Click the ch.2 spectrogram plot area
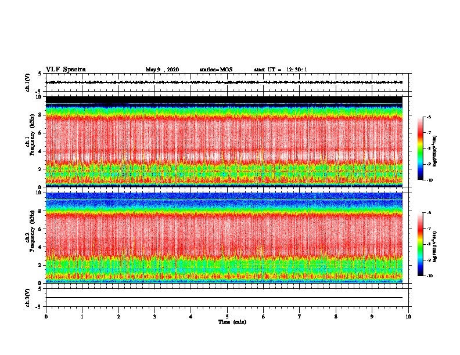This screenshot has height=355, width=460. tap(224, 238)
